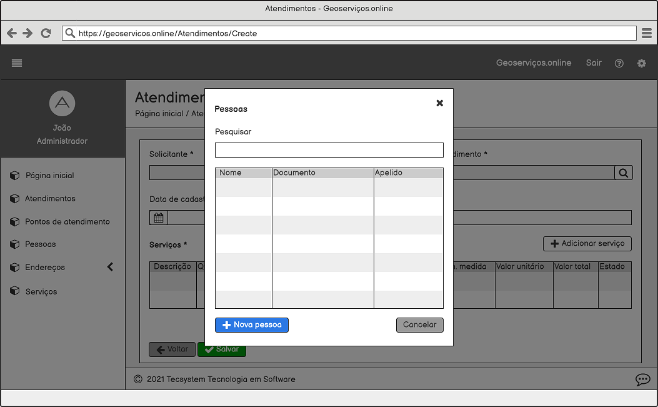This screenshot has width=658, height=407.
Task: Open the calendar date picker icon
Action: coord(159,218)
